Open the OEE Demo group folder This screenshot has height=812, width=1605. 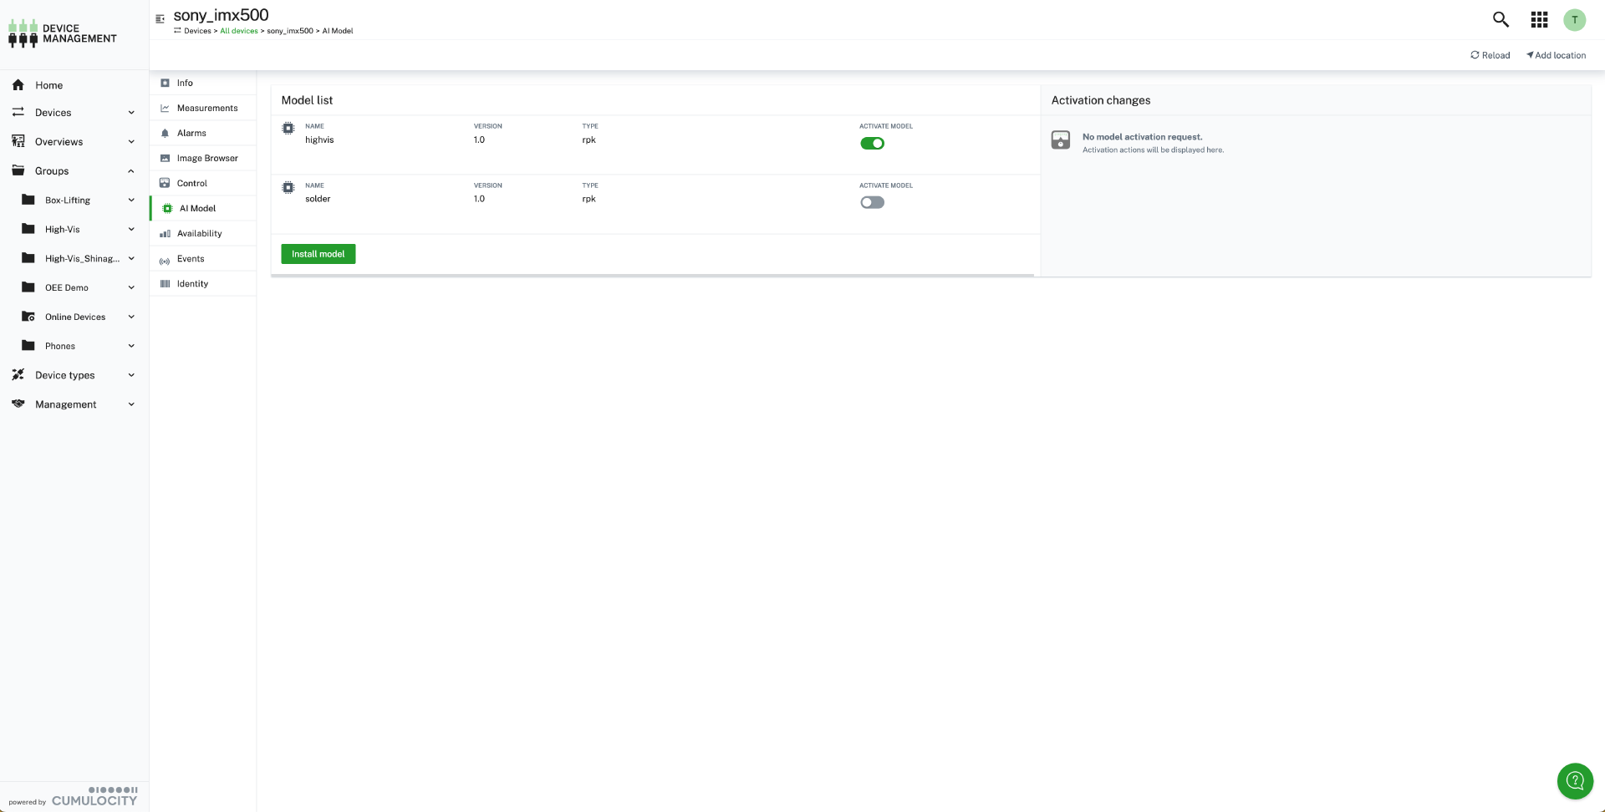[x=66, y=287]
